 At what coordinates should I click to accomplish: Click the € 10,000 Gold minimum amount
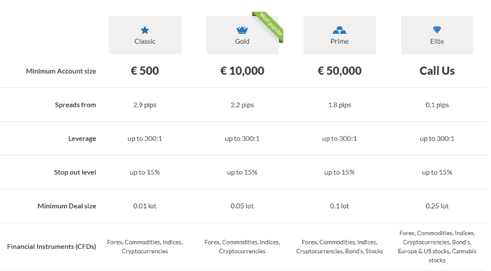click(x=242, y=71)
